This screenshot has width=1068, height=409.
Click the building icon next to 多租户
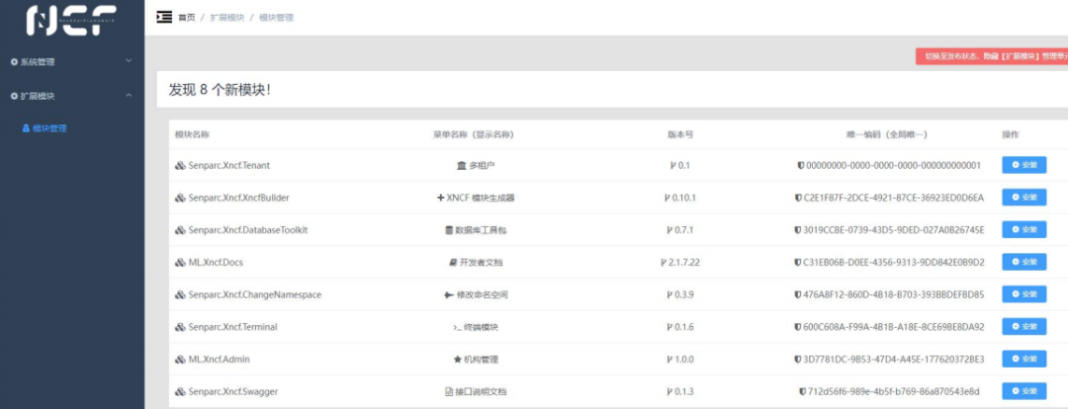coord(461,165)
